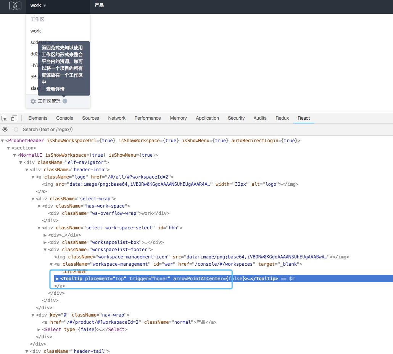Select the img alt="logo" line
The width and height of the screenshot is (393, 354).
[x=170, y=184]
